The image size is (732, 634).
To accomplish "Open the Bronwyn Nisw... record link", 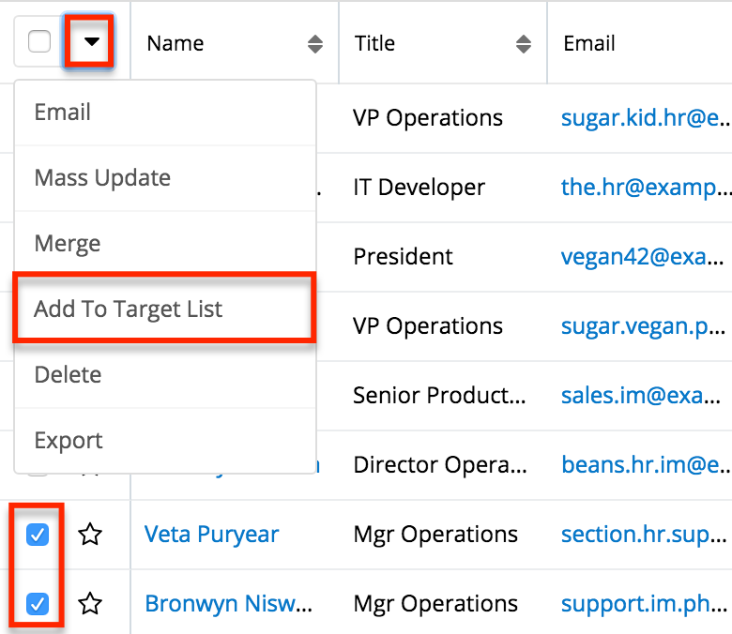I will tap(228, 603).
